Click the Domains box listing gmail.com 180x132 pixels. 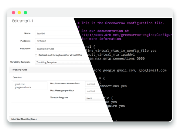coord(30,86)
